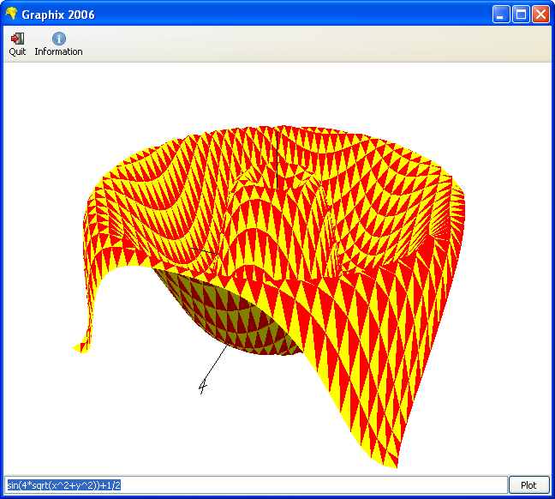
Task: Click the 3D surface plot canvas
Action: 277,268
